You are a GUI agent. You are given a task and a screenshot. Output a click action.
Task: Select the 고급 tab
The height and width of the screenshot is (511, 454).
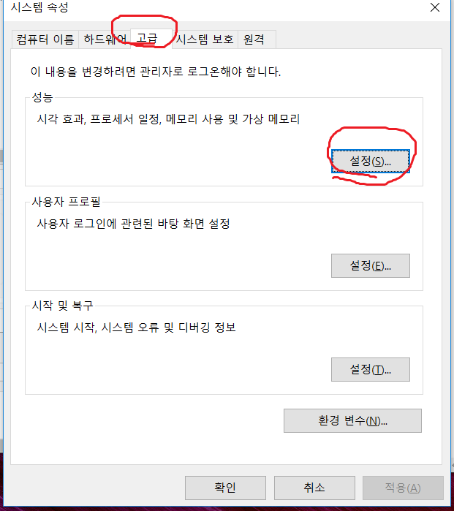pos(151,39)
